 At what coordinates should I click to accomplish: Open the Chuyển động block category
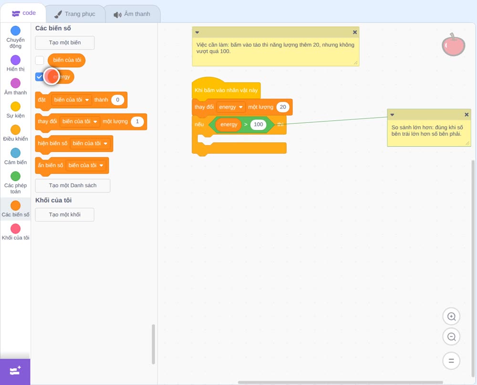click(15, 37)
